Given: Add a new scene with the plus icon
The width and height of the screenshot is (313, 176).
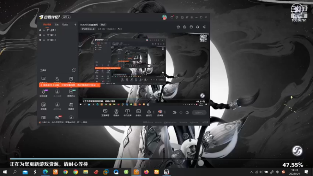Looking at the screenshot, I should [x=75, y=25].
